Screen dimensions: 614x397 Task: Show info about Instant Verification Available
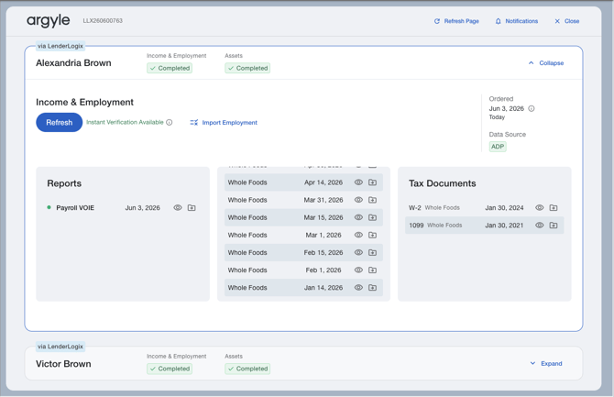[170, 122]
